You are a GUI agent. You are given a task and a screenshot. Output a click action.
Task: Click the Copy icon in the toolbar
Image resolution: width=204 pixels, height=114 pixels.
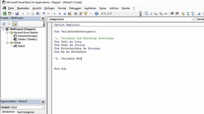28,13
